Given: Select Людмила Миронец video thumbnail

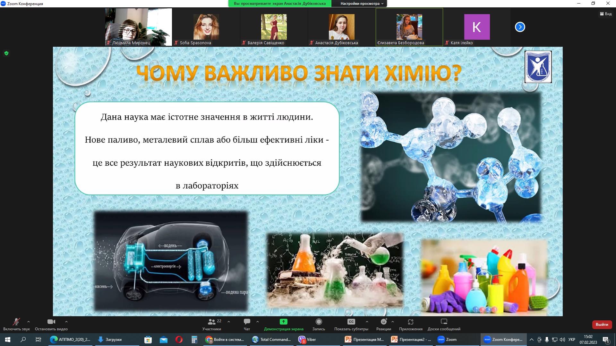Looking at the screenshot, I should 139,27.
